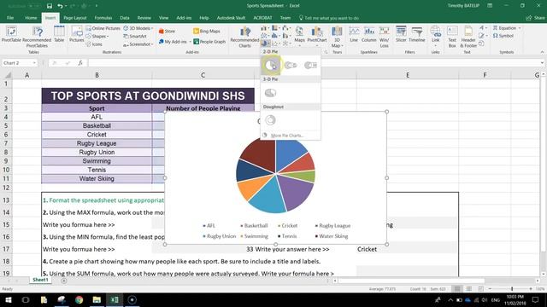547x307 pixels.
Task: Insert a Win/Loss sparkline
Action: click(384, 36)
